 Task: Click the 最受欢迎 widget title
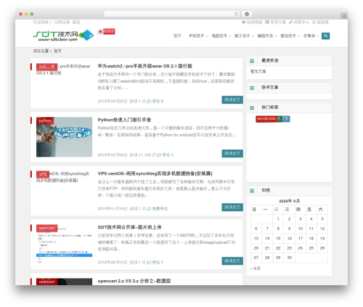coord(270,60)
